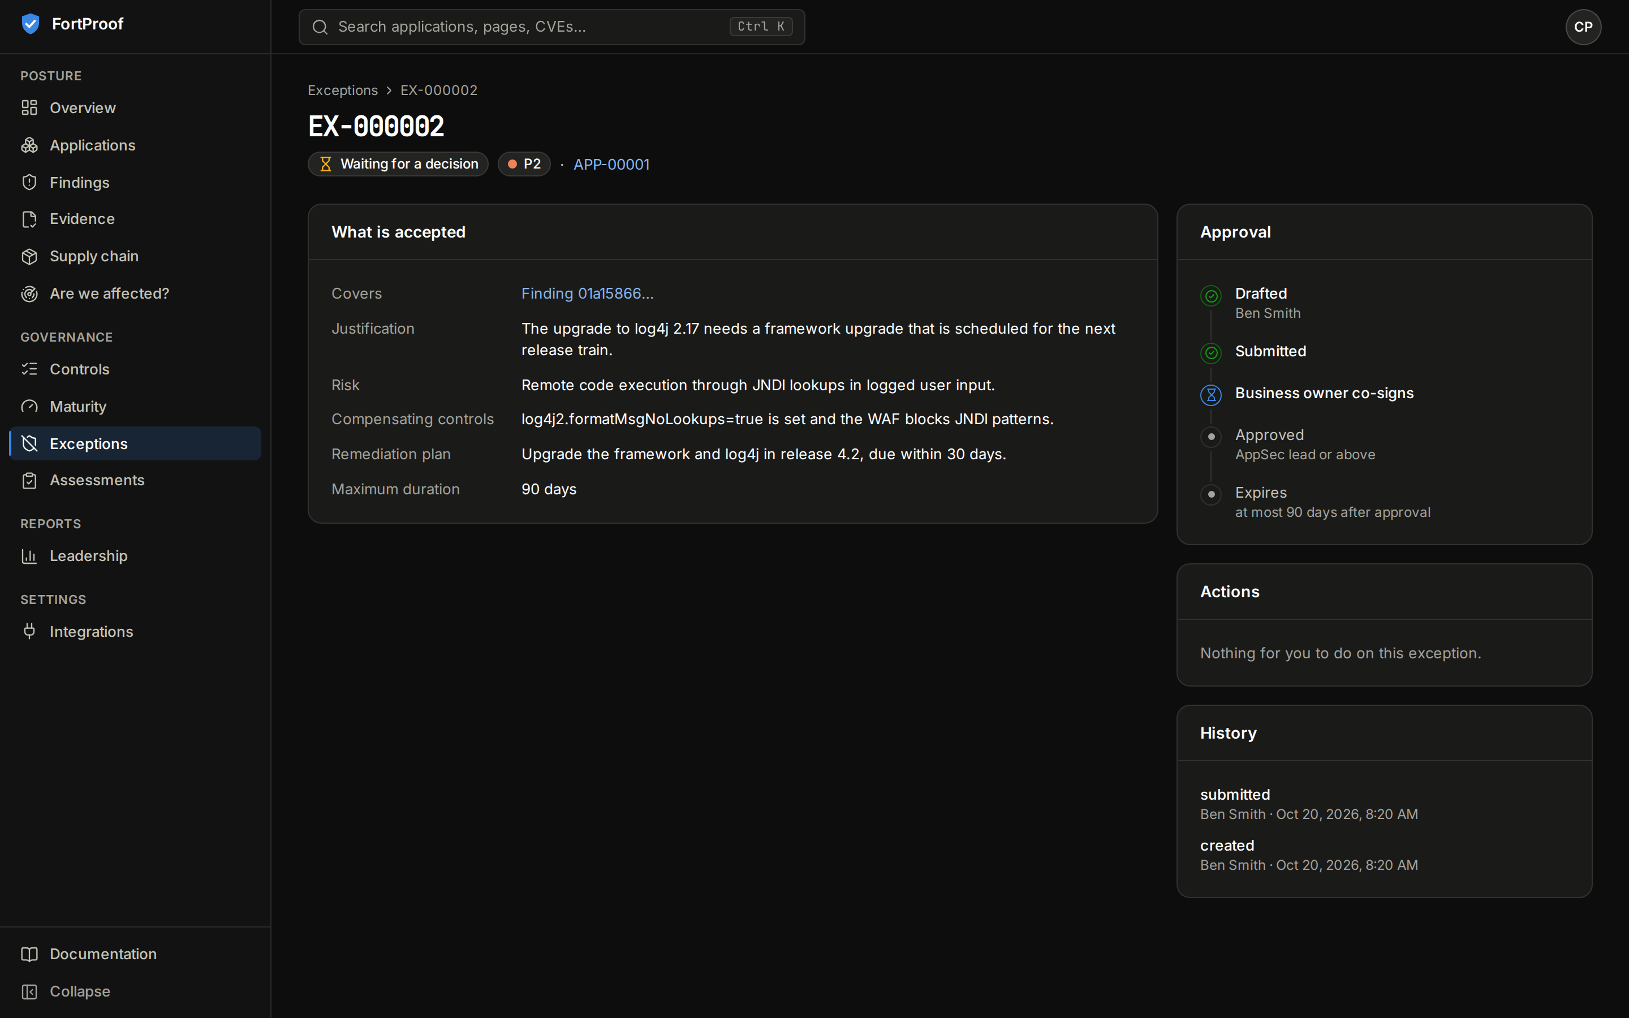Open Supply chain from sidebar

tap(135, 257)
